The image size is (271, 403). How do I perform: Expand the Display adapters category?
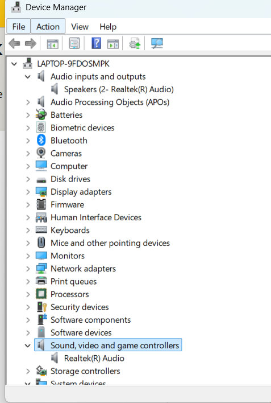tap(28, 192)
